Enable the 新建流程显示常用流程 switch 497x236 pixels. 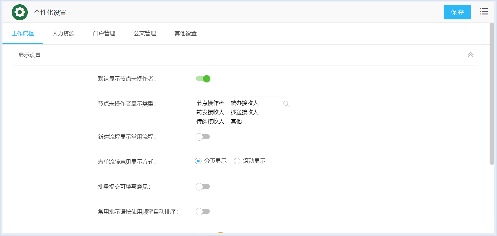(203, 137)
